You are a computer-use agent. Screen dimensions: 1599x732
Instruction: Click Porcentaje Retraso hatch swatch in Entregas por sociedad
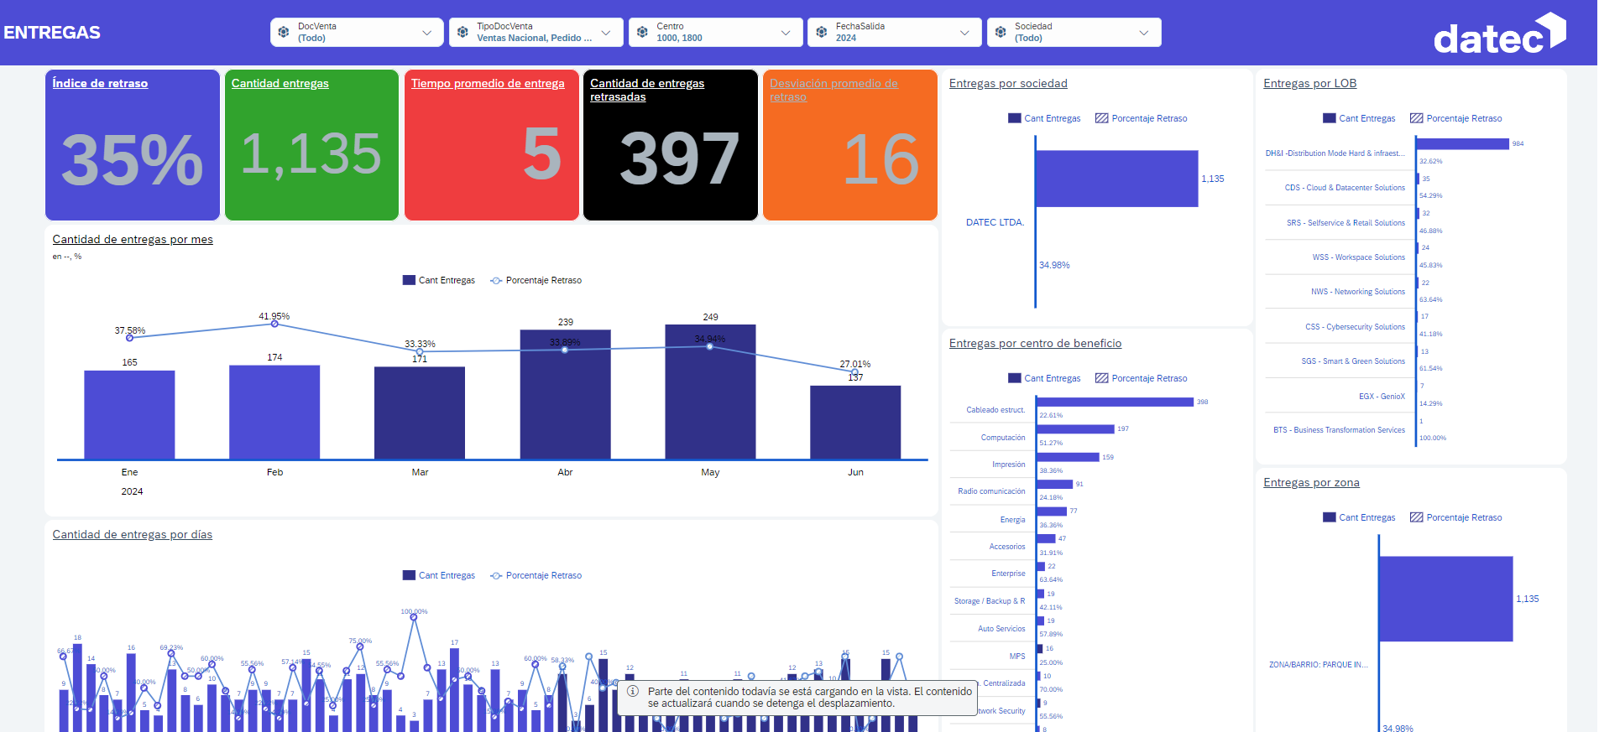pyautogui.click(x=1101, y=118)
